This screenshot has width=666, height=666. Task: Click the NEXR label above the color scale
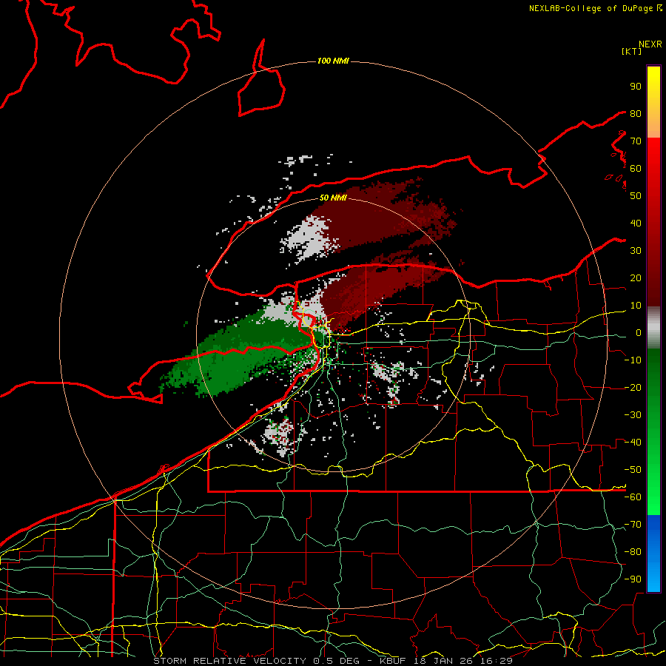pyautogui.click(x=650, y=44)
